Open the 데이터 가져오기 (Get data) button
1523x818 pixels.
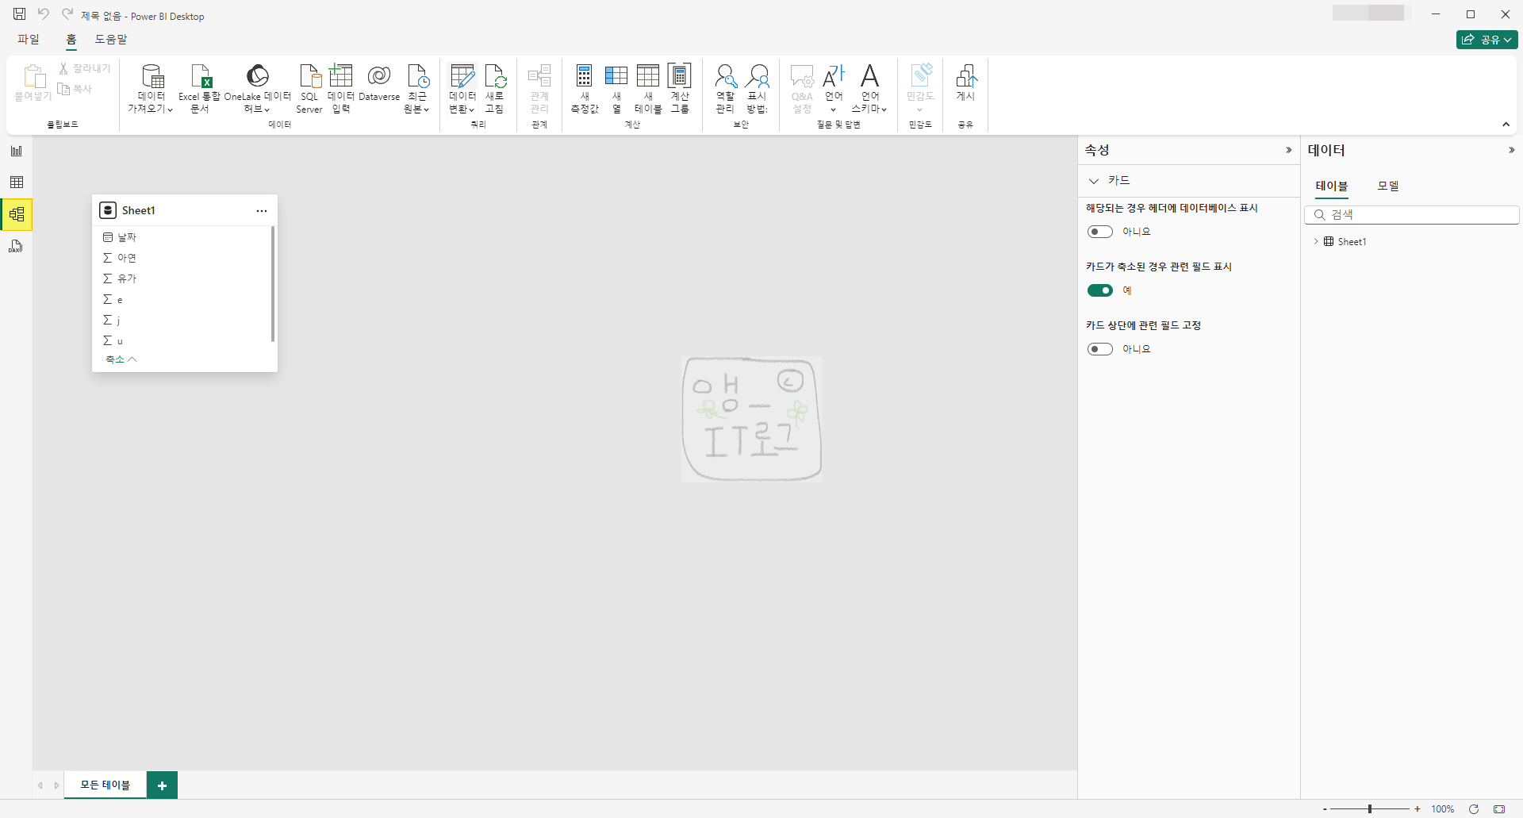[152, 89]
